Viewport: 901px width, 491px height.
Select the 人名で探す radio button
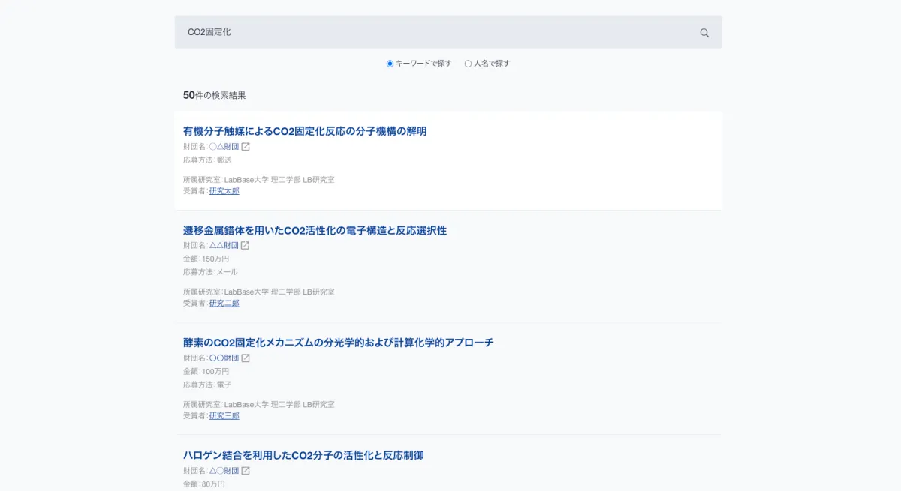click(469, 64)
